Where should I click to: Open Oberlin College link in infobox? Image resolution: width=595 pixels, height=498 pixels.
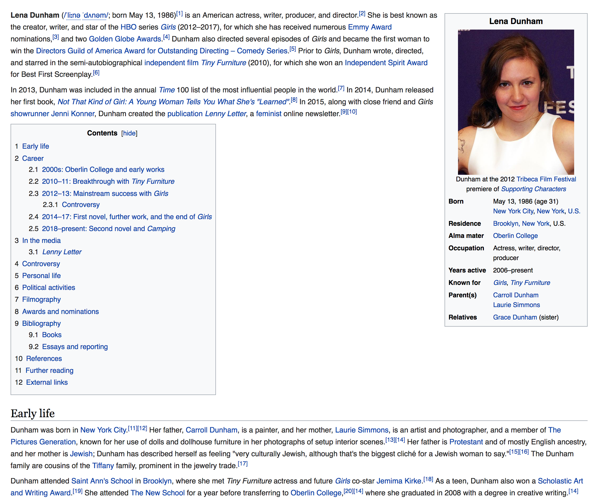(515, 236)
